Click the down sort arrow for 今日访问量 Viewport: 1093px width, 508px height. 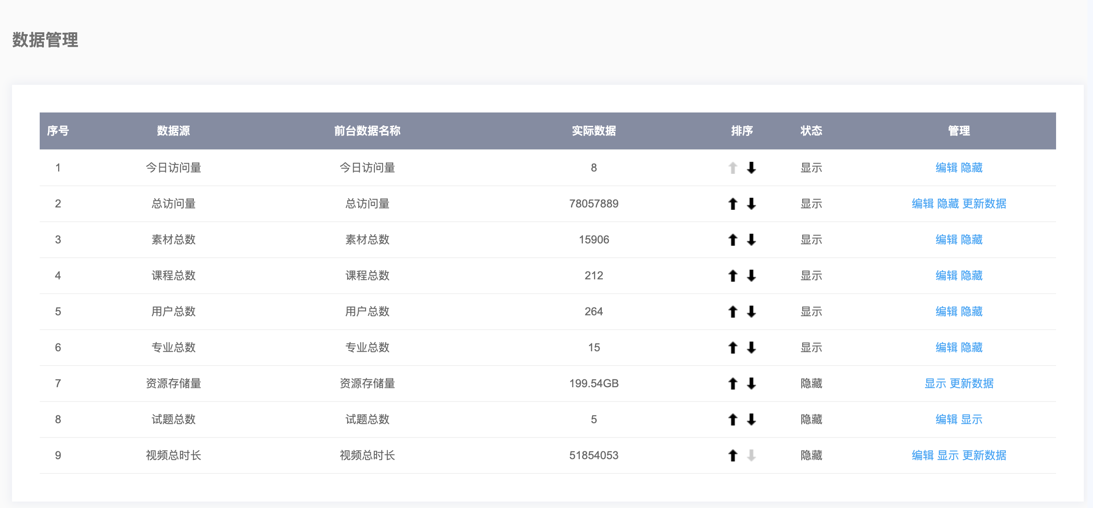point(751,168)
